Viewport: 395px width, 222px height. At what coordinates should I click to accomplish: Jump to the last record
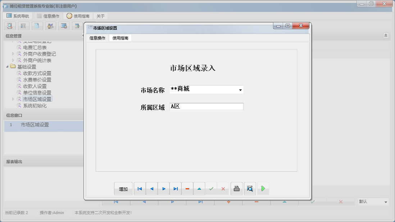[176, 188]
